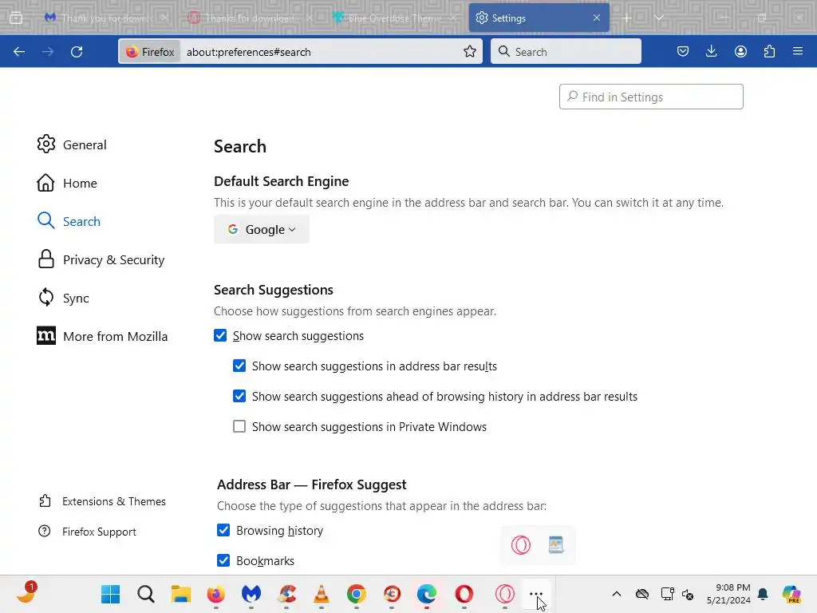Uncheck the Bookmarks suggestion checkbox
The width and height of the screenshot is (817, 613).
(x=223, y=560)
